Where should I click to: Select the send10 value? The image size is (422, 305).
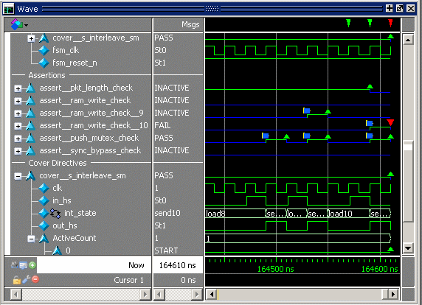(167, 213)
